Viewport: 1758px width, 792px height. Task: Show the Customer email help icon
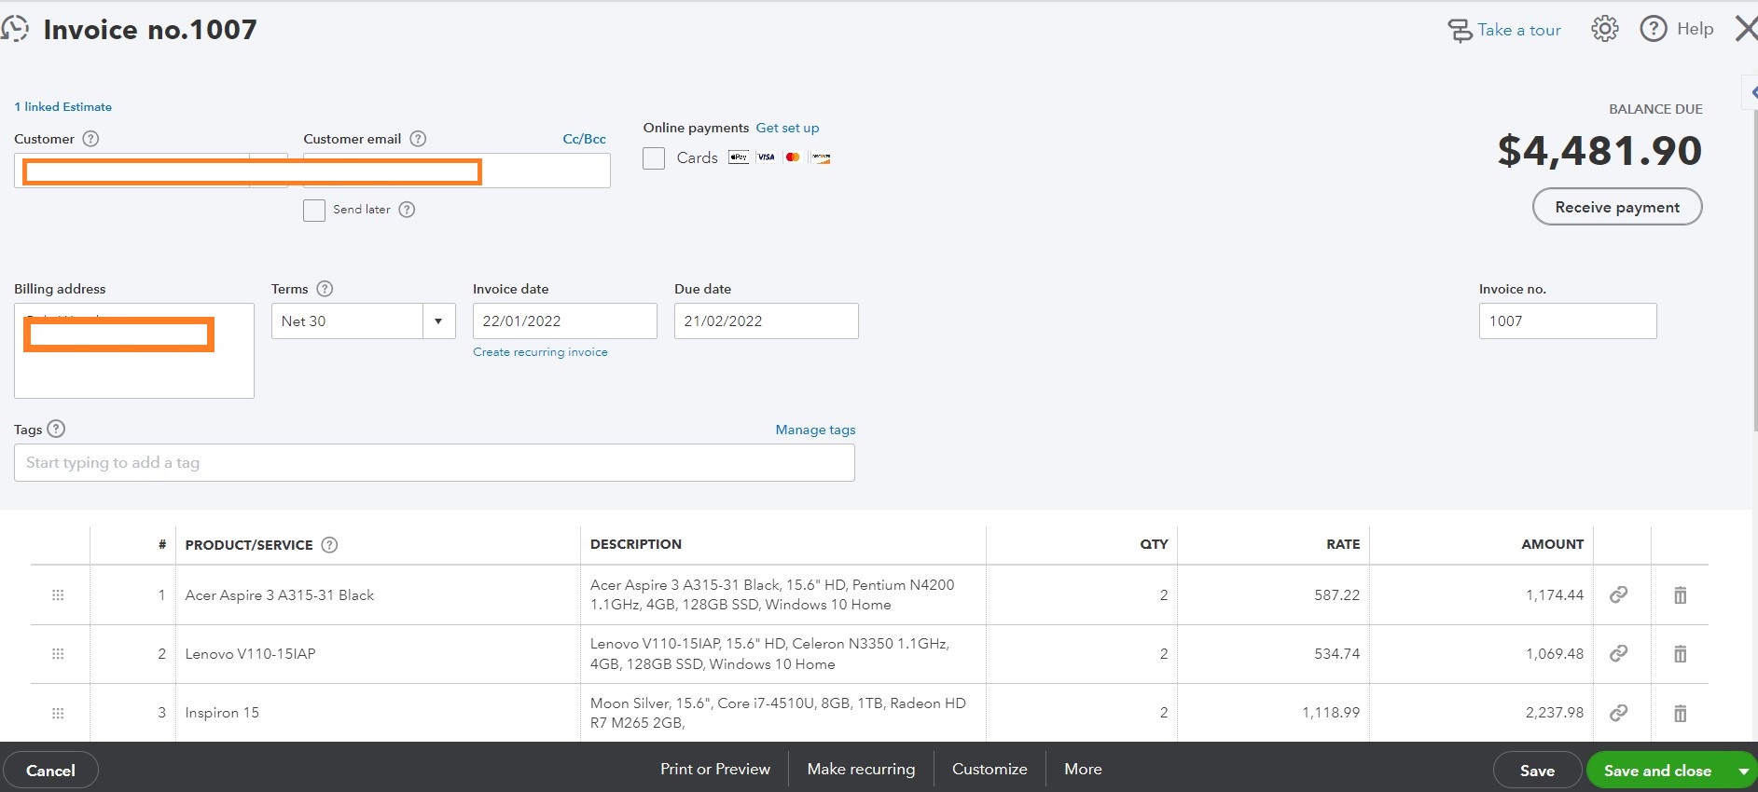418,139
